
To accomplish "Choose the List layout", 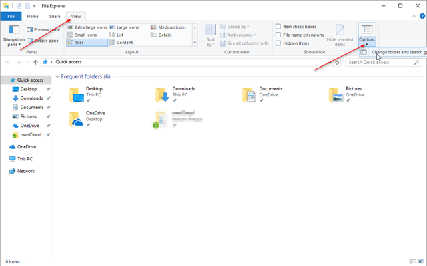I will [116, 35].
